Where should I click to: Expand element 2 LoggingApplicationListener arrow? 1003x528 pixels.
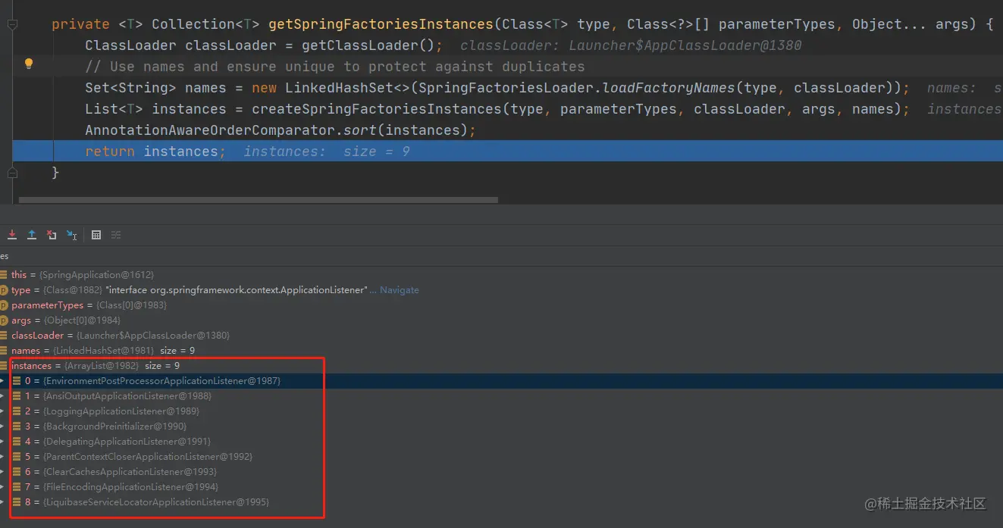point(3,411)
